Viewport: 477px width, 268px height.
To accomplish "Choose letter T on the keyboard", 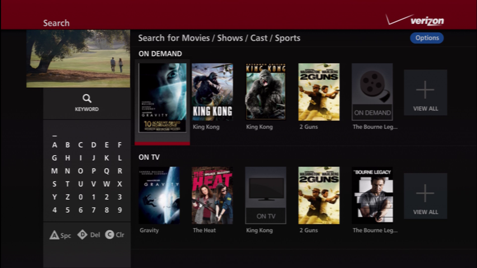I will [68, 184].
